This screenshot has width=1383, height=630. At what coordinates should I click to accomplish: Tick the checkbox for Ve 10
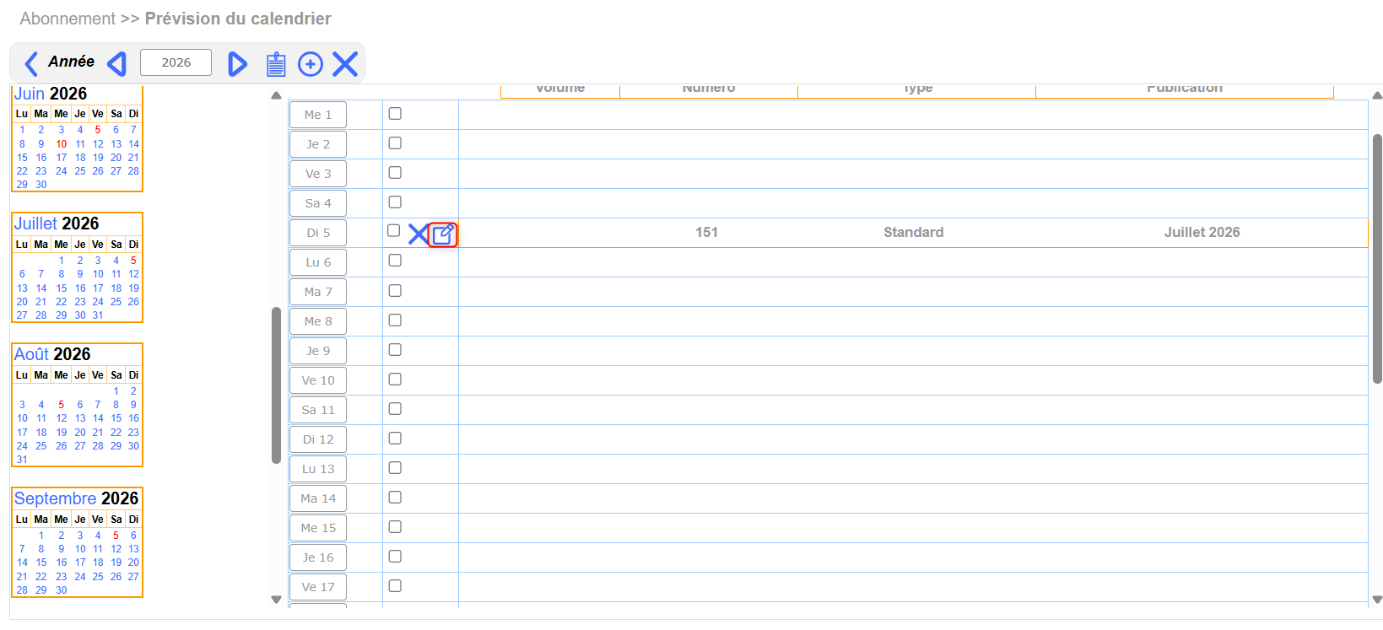(x=395, y=379)
